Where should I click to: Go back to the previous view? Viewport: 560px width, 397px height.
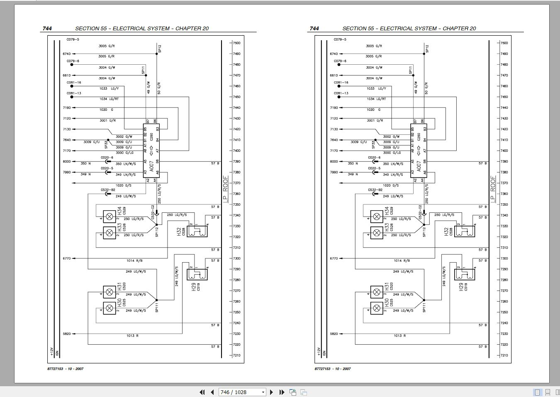click(293, 392)
